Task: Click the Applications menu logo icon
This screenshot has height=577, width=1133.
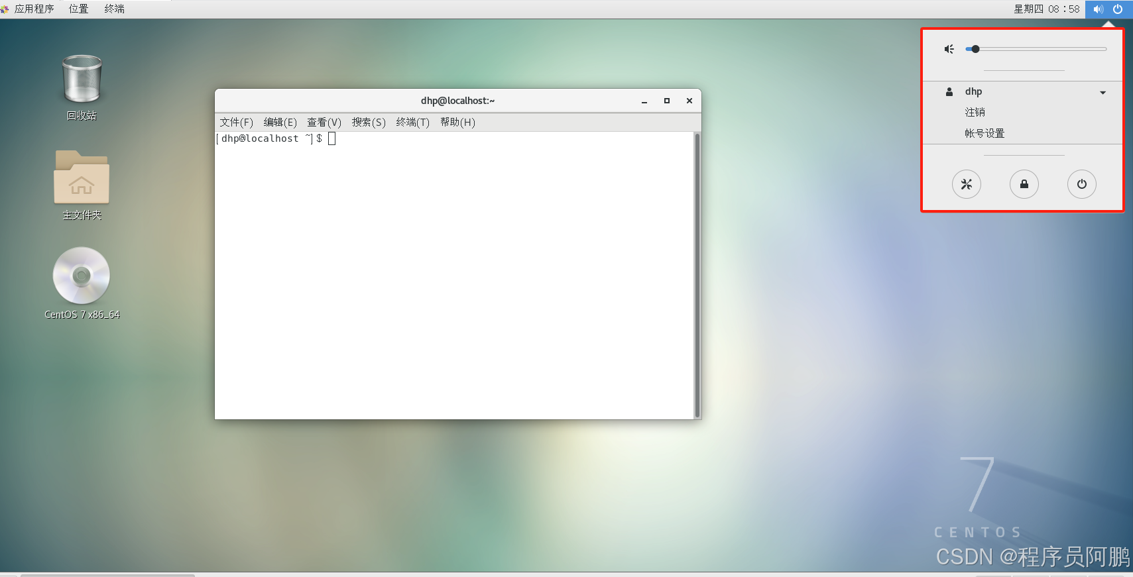Action: 5,9
